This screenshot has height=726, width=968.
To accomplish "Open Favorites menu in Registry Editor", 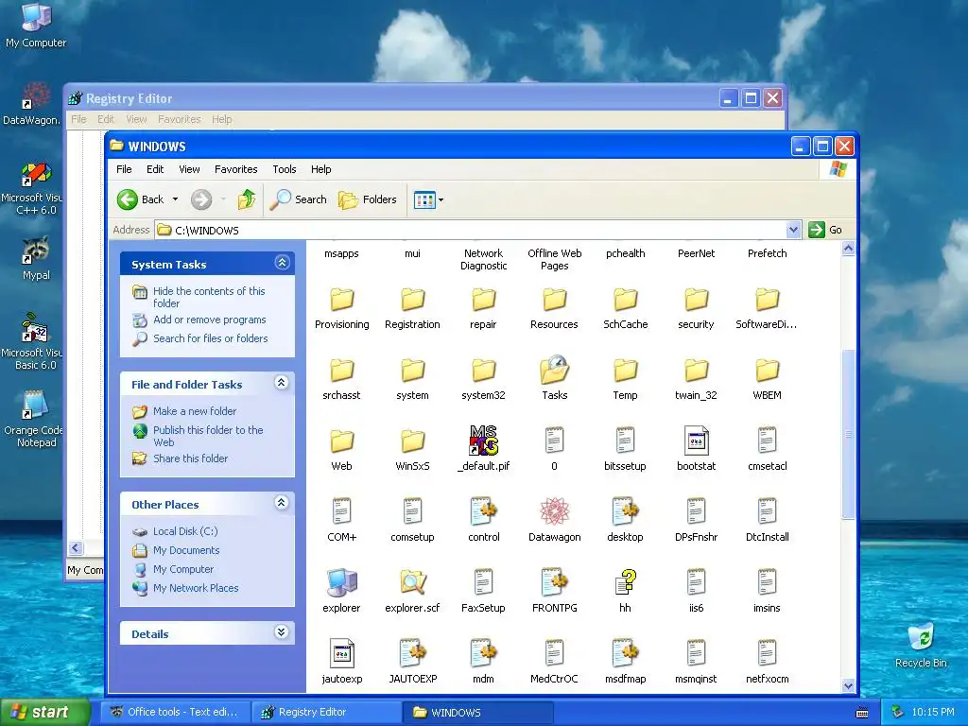I will (179, 119).
